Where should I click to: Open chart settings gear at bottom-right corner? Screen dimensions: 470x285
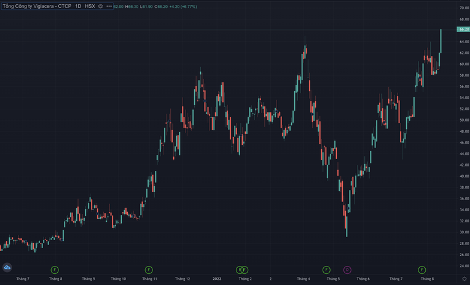464,279
